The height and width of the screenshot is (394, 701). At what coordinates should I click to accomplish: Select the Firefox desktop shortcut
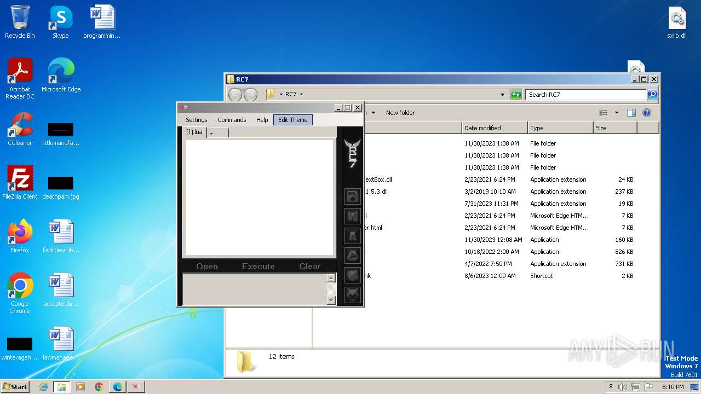tap(20, 236)
